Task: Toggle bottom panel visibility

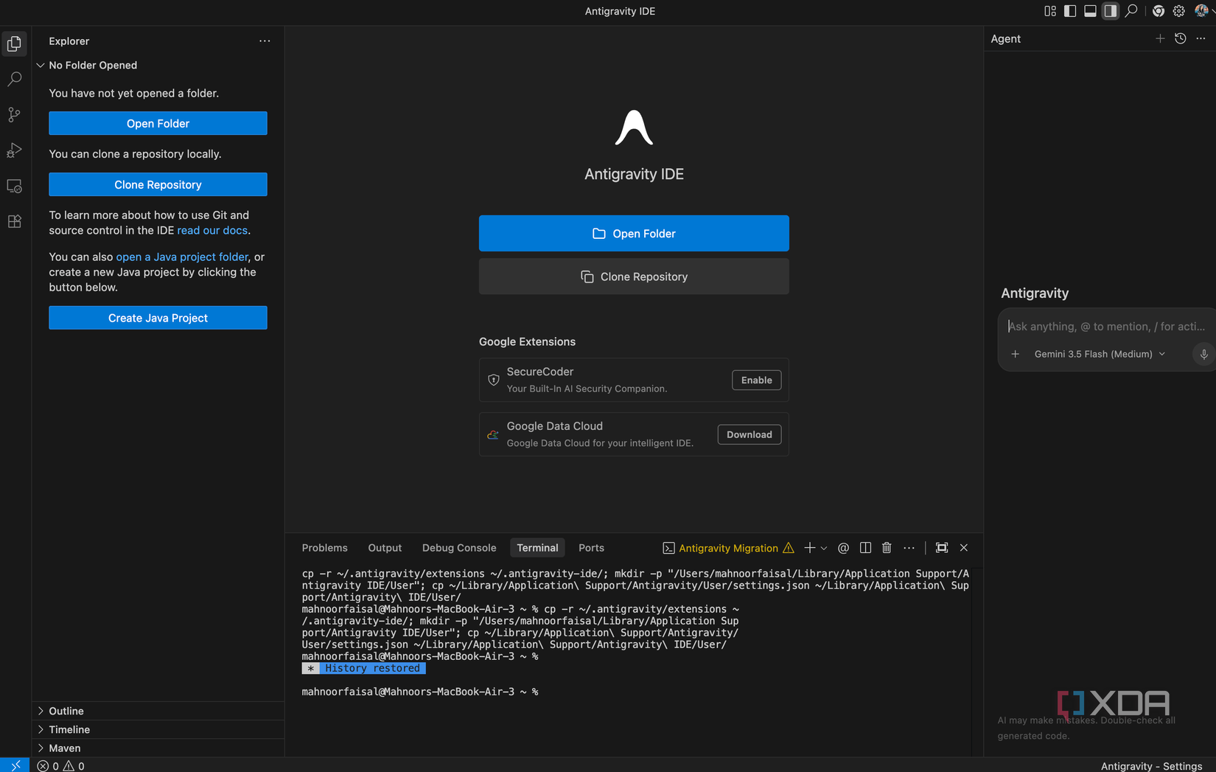Action: point(1090,11)
